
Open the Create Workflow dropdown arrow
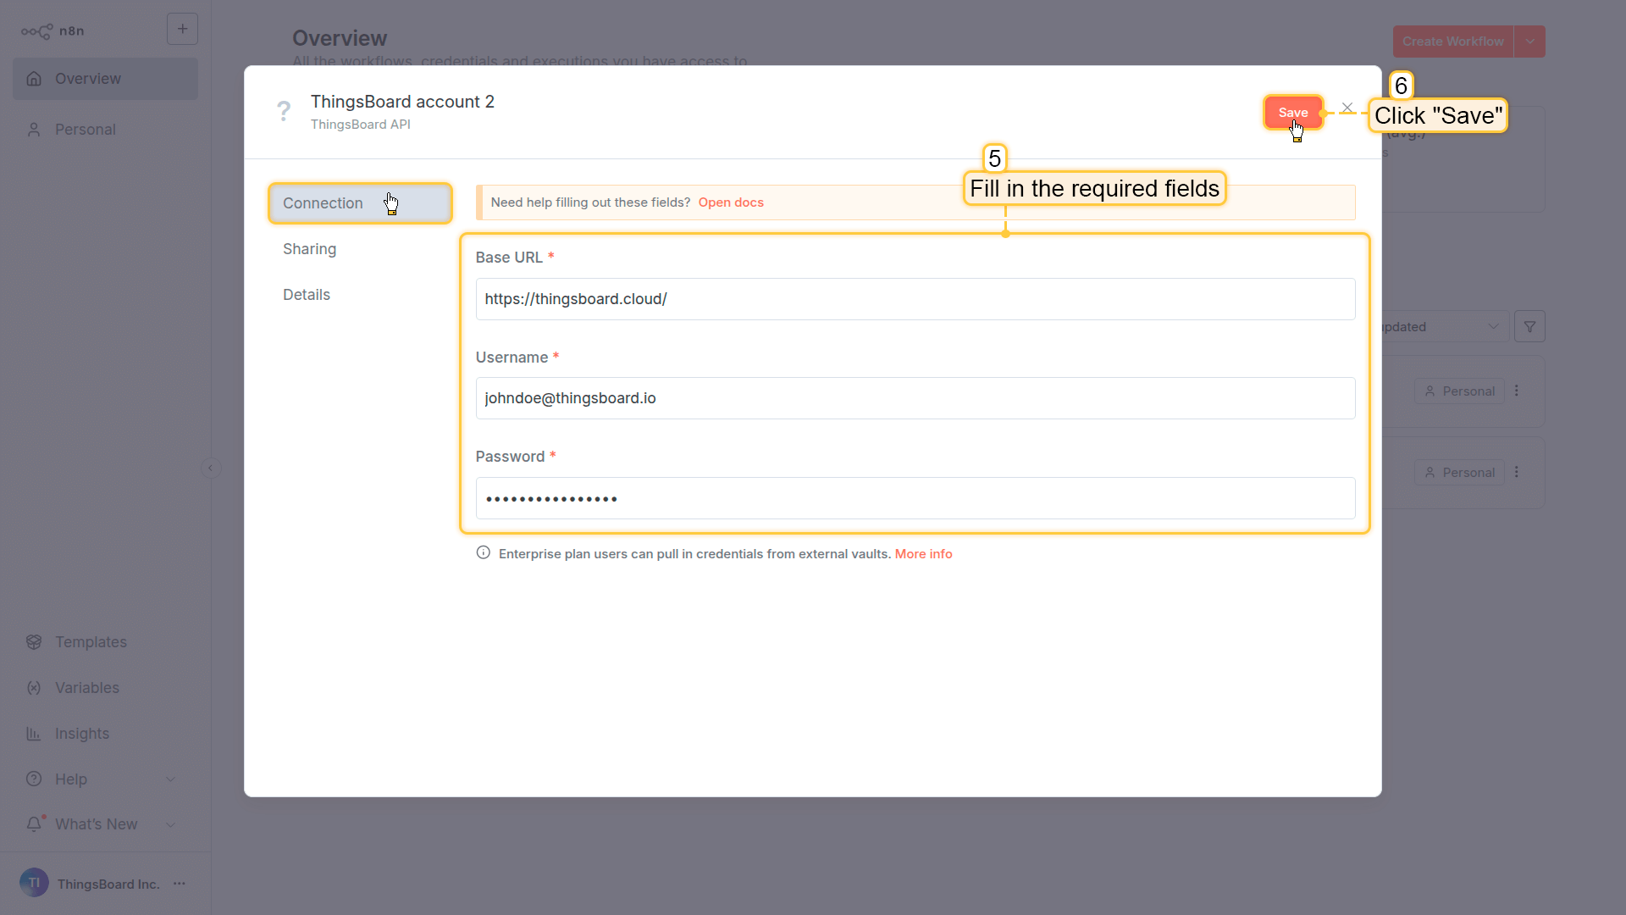[x=1529, y=42]
